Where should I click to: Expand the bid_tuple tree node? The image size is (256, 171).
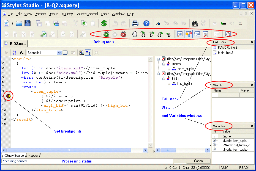[x=169, y=84]
